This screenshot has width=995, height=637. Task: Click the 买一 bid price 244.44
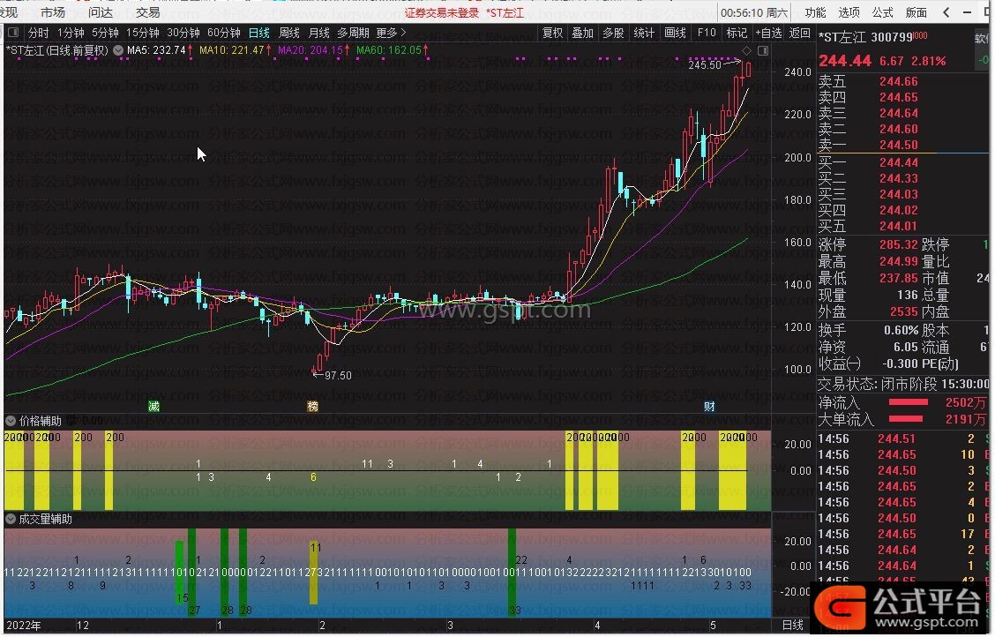click(x=899, y=162)
